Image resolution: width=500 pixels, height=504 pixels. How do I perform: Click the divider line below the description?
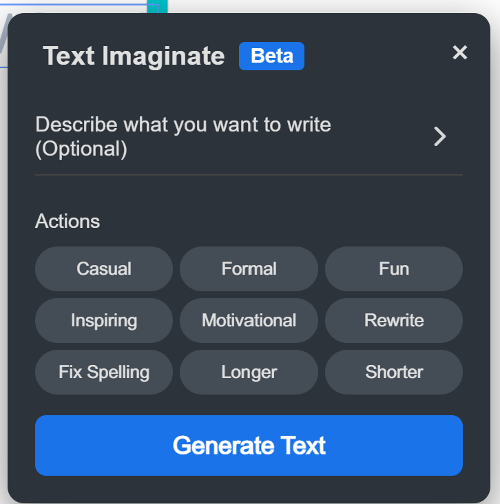click(249, 175)
